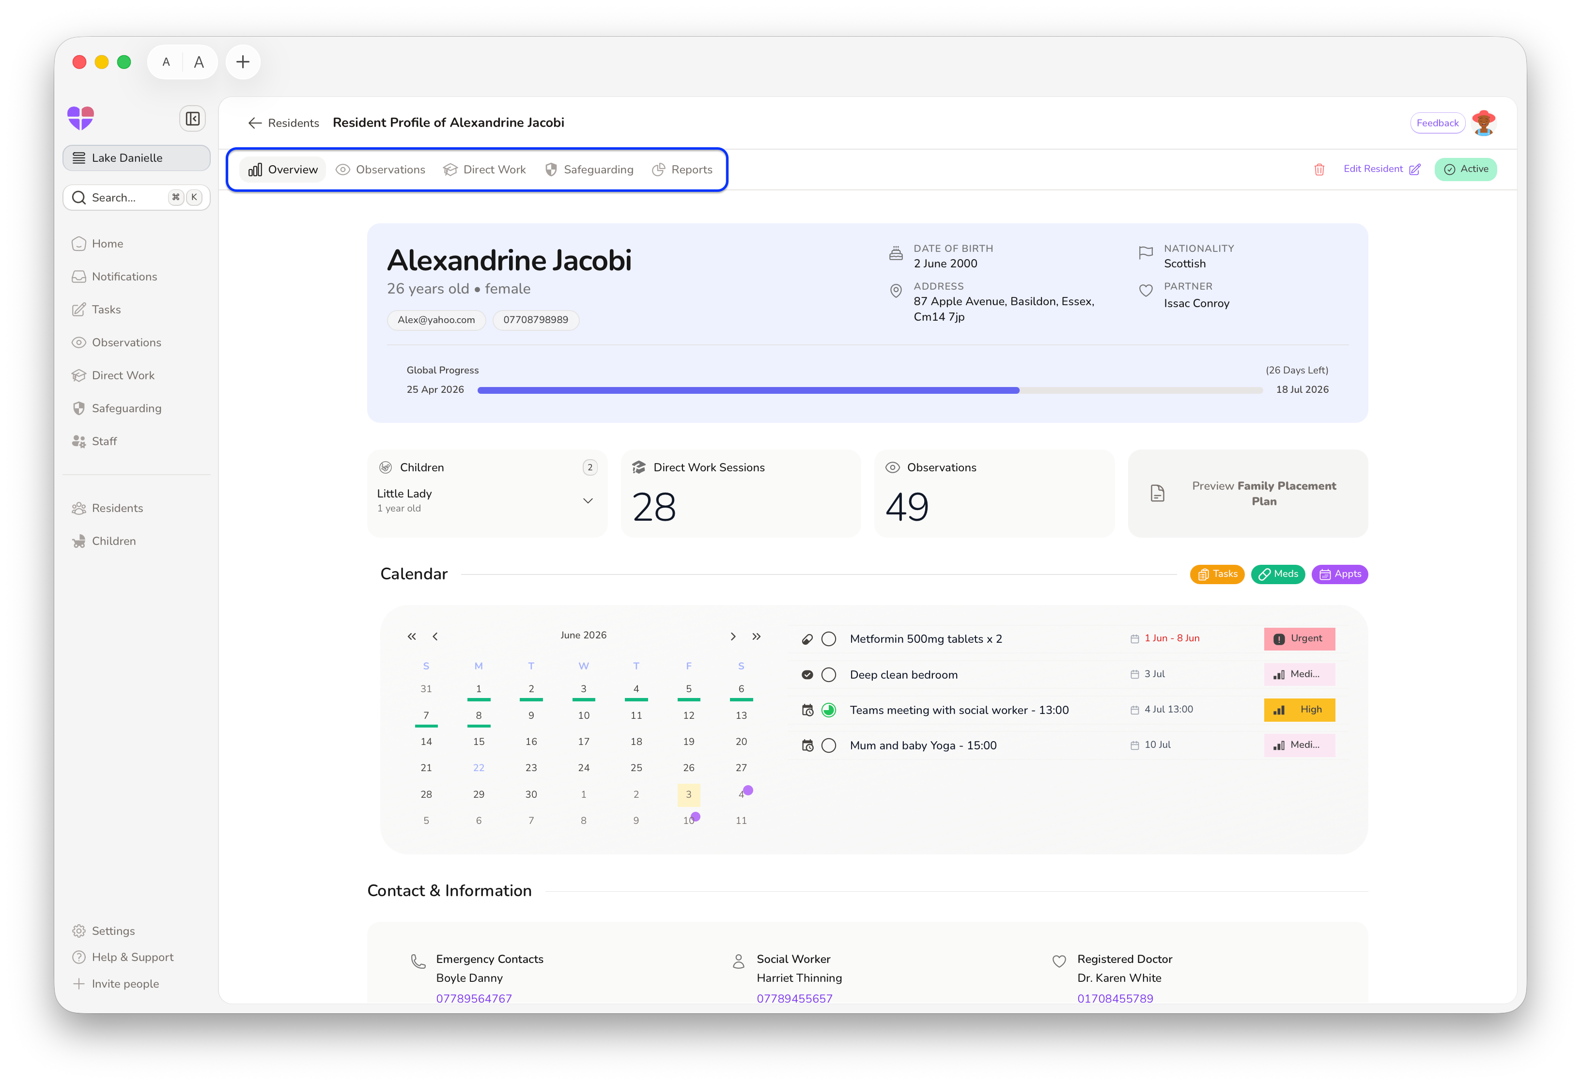1581x1085 pixels.
Task: Click the red delete resident trash icon
Action: tap(1318, 170)
